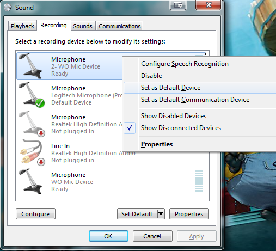Select 'Not plugged in' under Realtek Microphone

pyautogui.click(x=72, y=131)
